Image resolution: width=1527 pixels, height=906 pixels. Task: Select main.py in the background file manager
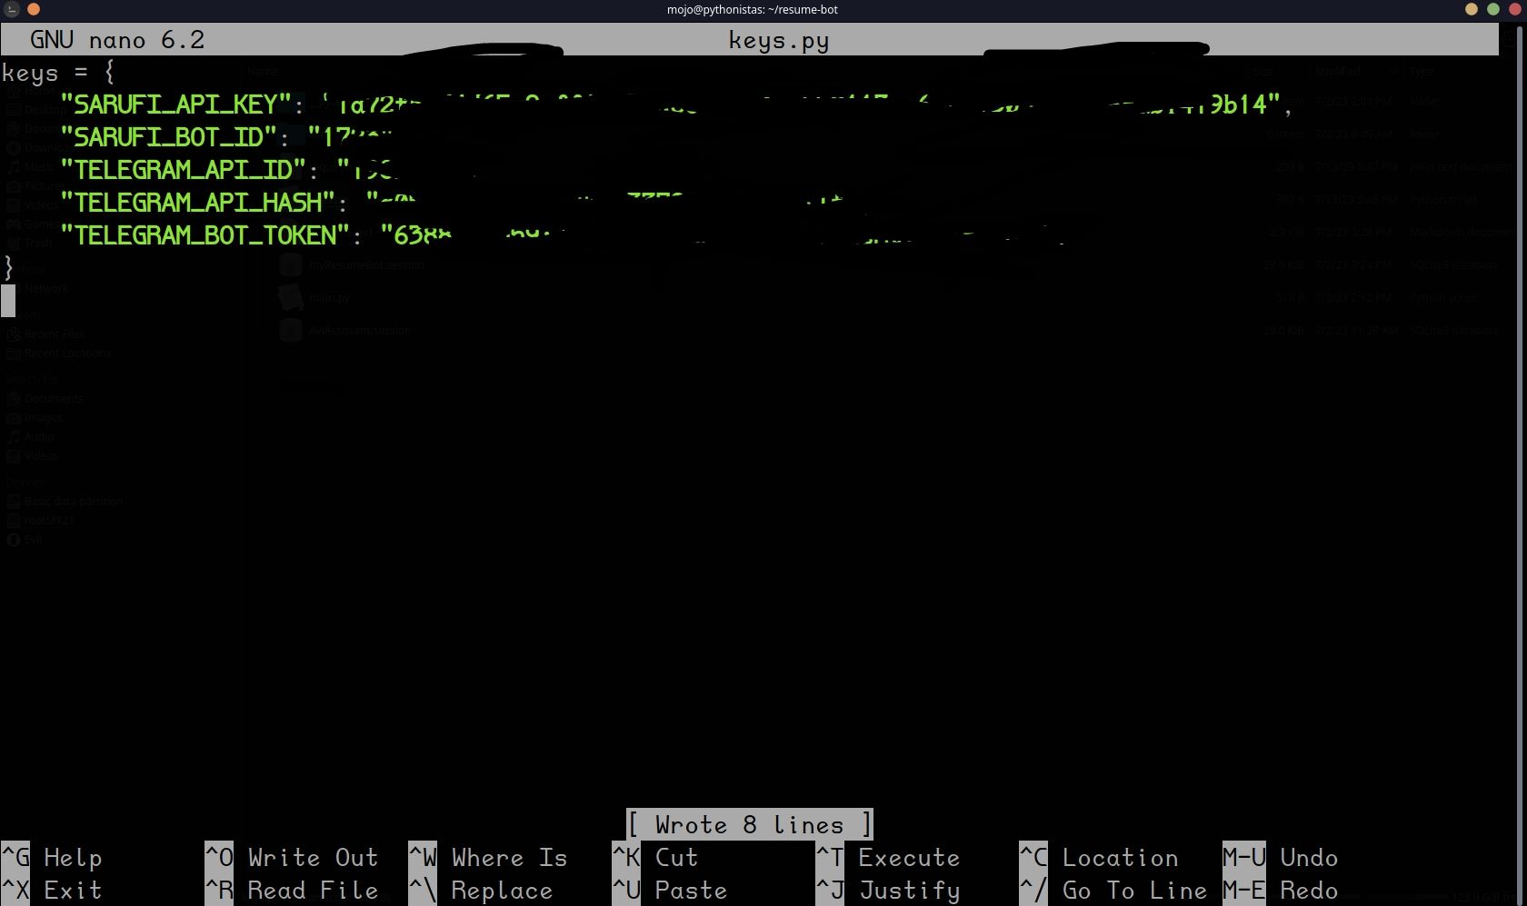(329, 297)
